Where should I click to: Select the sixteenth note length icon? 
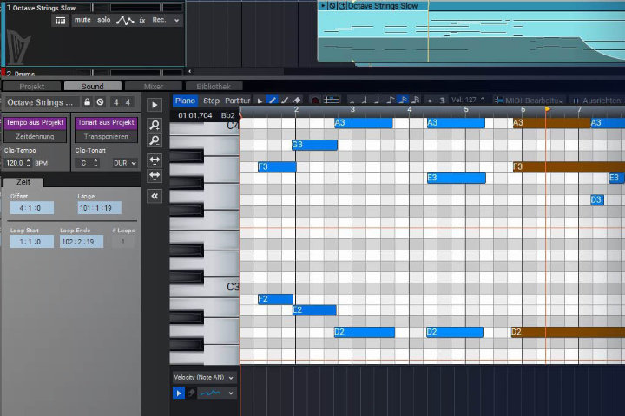pos(404,100)
